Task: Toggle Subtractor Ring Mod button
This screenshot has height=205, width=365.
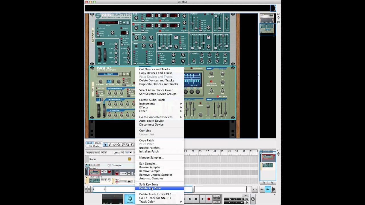Action: pos(184,28)
